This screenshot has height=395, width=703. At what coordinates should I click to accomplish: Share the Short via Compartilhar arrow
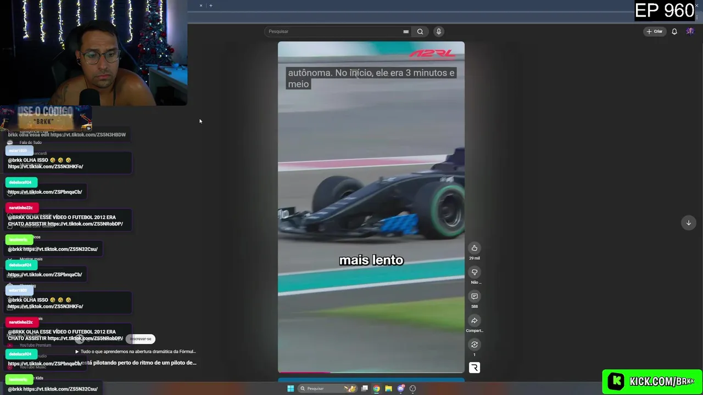click(475, 320)
